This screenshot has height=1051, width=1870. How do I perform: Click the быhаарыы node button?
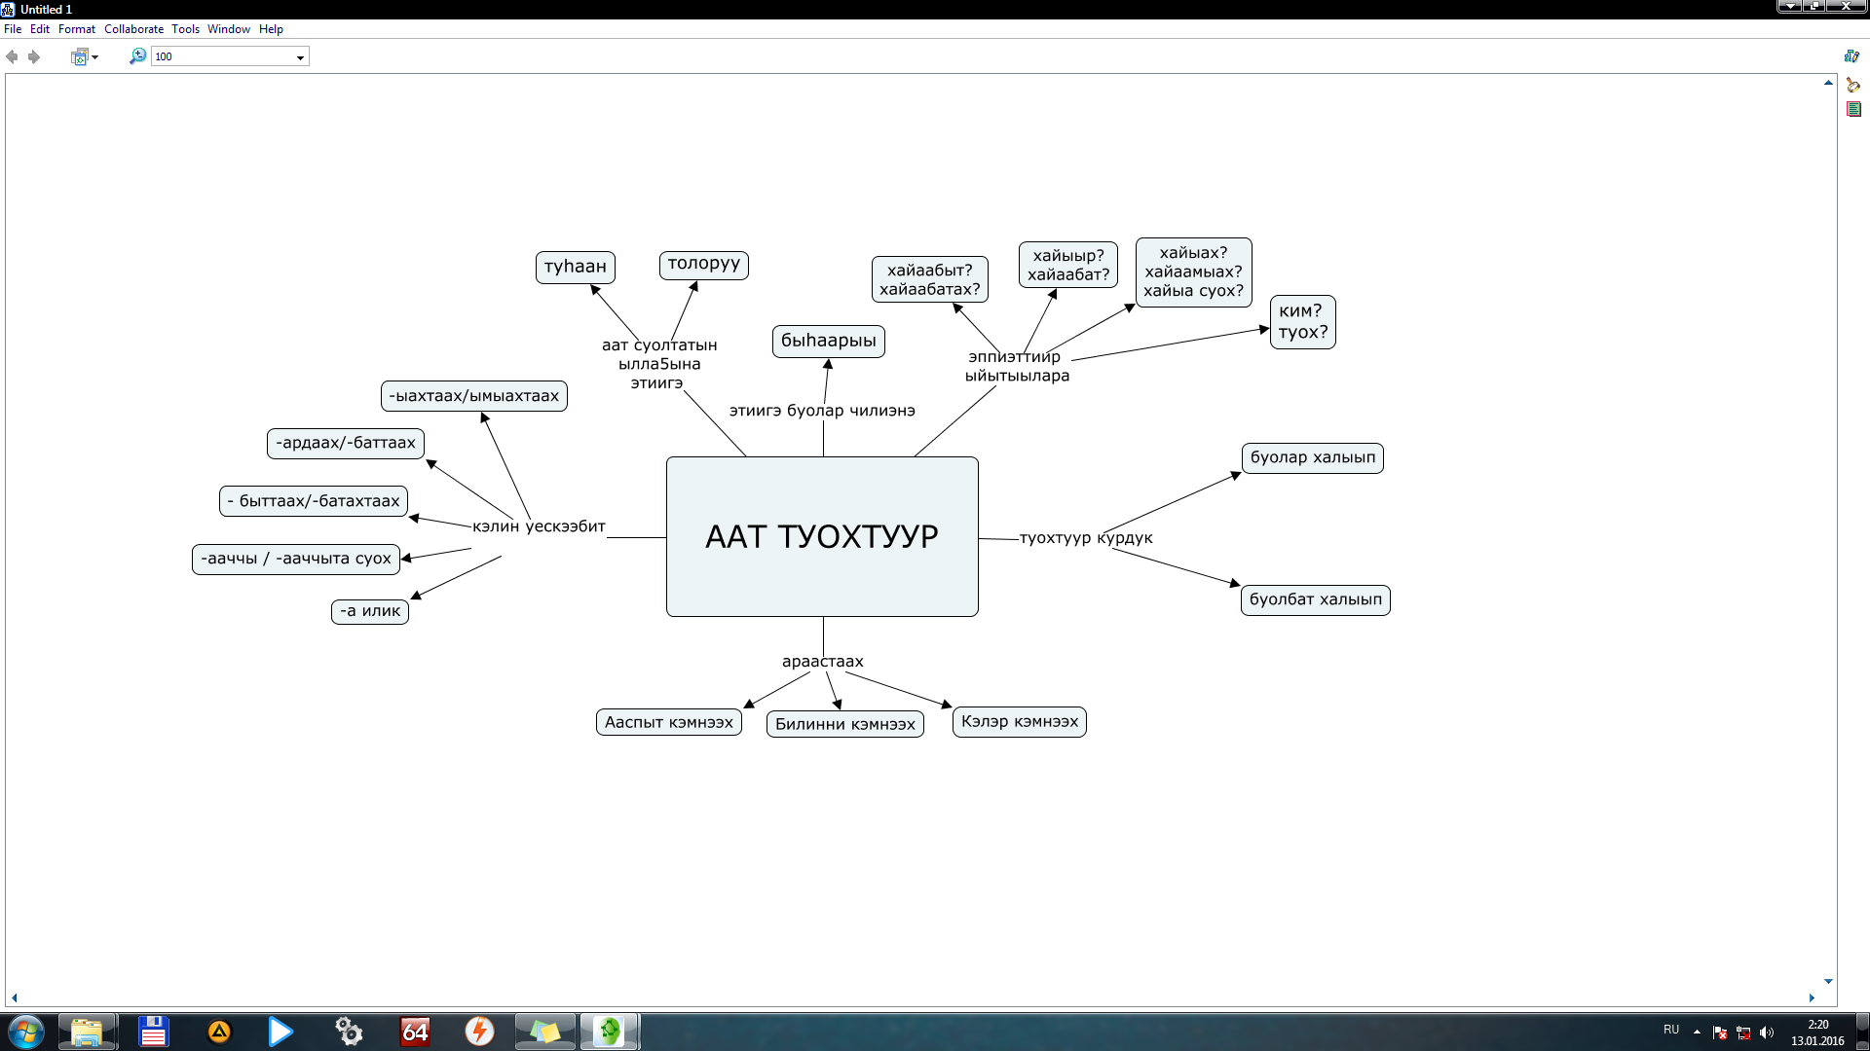pos(827,339)
